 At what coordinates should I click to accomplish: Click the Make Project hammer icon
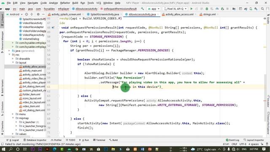pyautogui.click(x=143, y=8)
